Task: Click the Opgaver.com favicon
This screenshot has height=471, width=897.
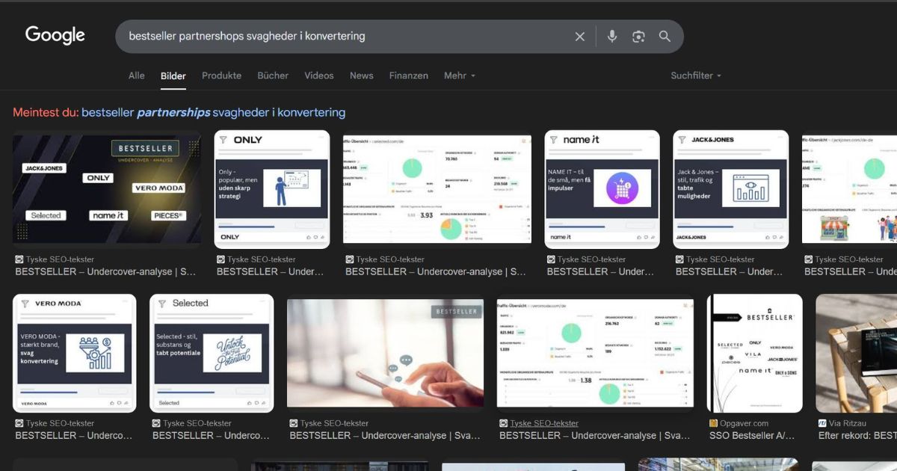Action: [x=714, y=423]
